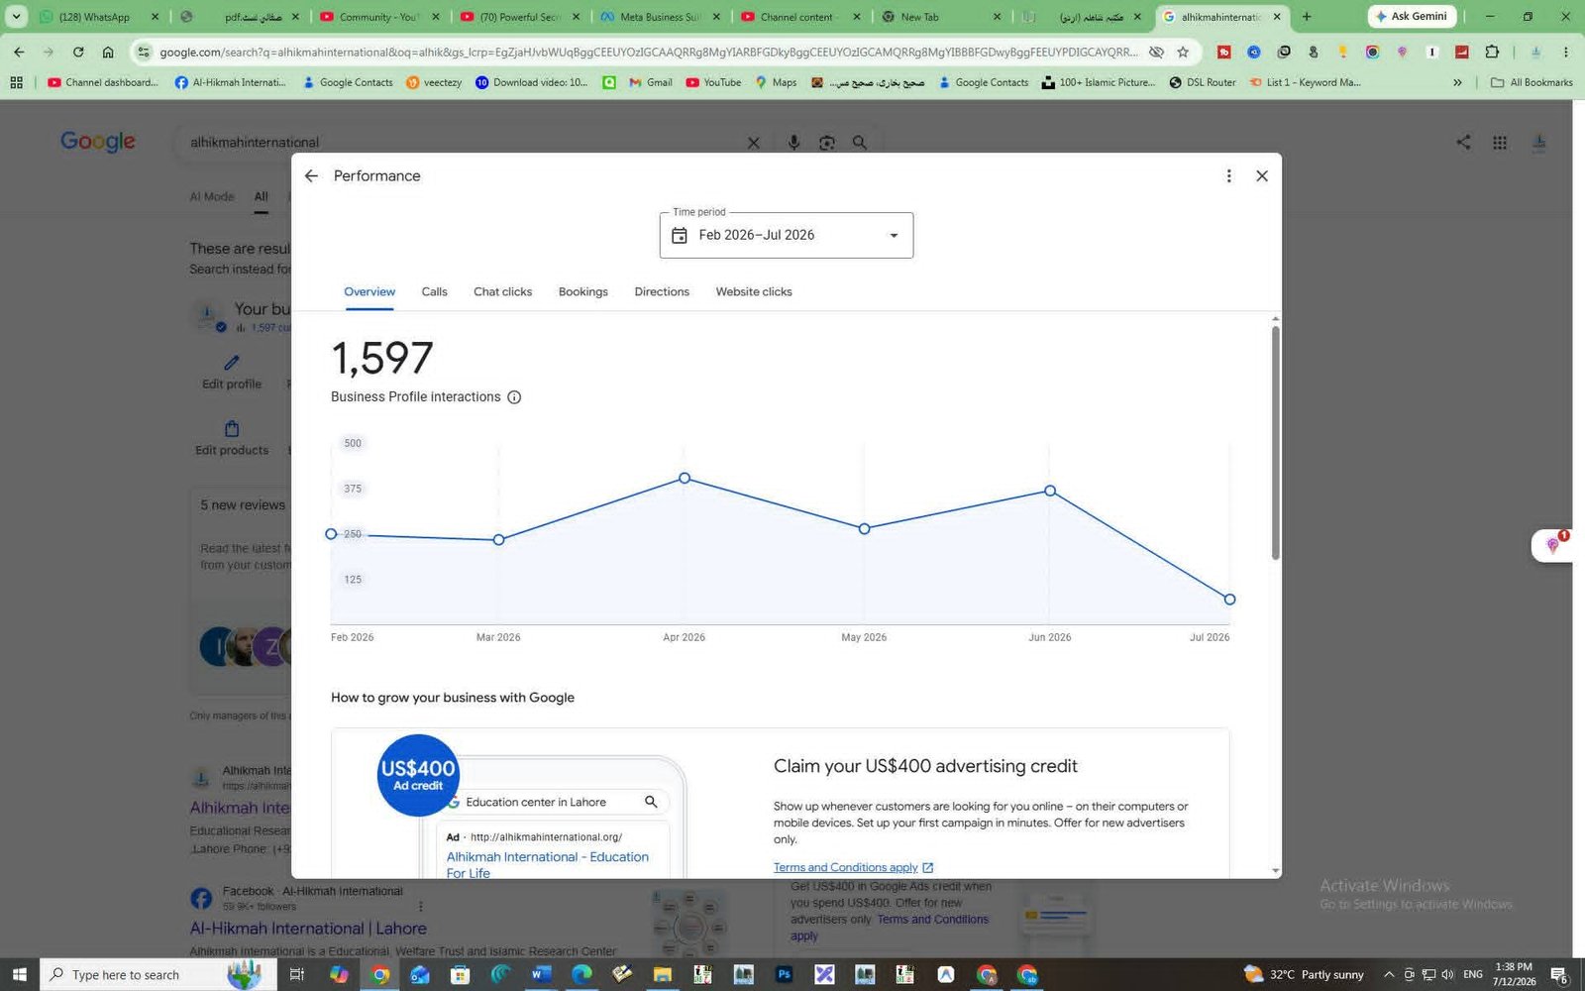
Task: Expand the hidden bookmarks overflow chevron
Action: (x=1457, y=82)
